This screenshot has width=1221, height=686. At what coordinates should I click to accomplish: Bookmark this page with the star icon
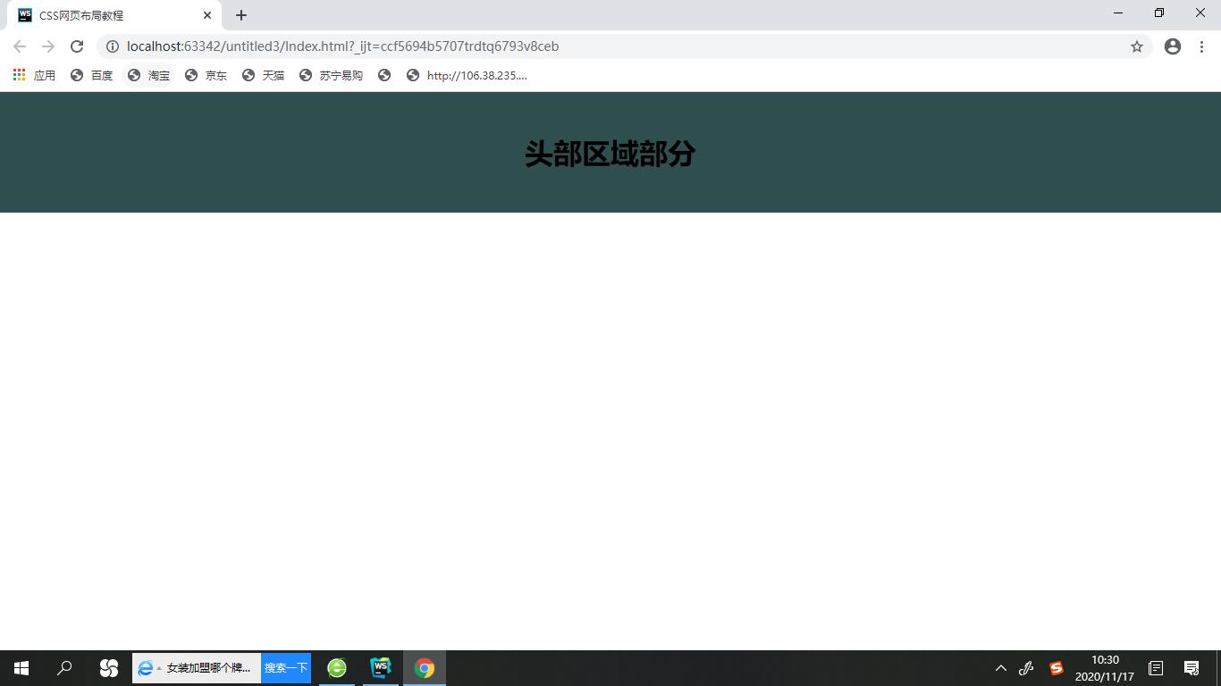pos(1138,46)
